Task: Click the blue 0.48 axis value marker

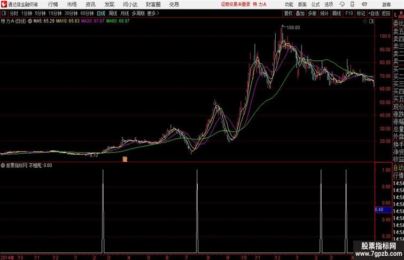Action: click(x=383, y=210)
